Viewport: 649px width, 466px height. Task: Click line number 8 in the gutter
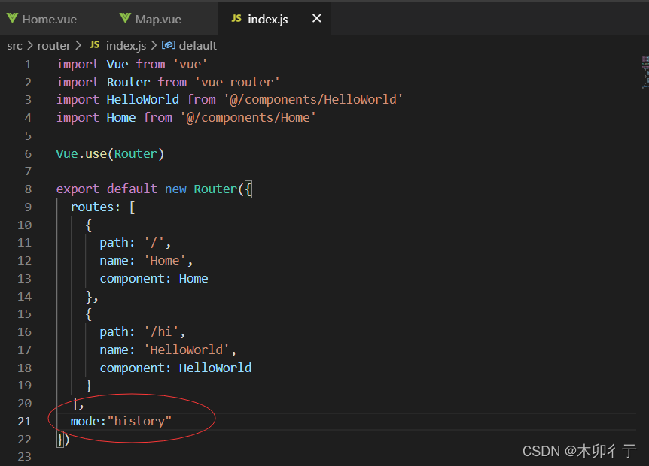click(28, 189)
